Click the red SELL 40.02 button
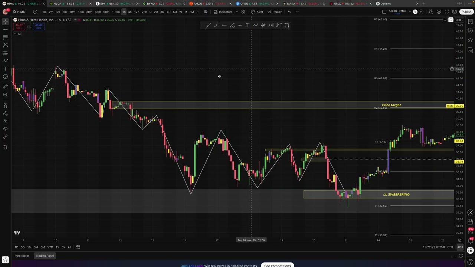 [x=19, y=26]
